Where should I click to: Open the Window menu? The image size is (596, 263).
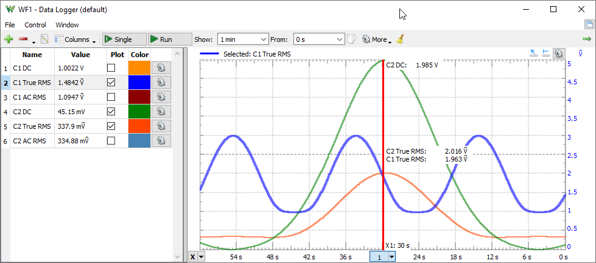pyautogui.click(x=68, y=25)
